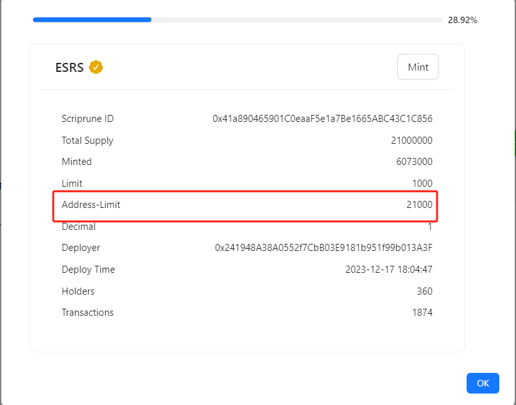The height and width of the screenshot is (405, 516).
Task: Select the Scriprune ID hash value
Action: coord(322,119)
